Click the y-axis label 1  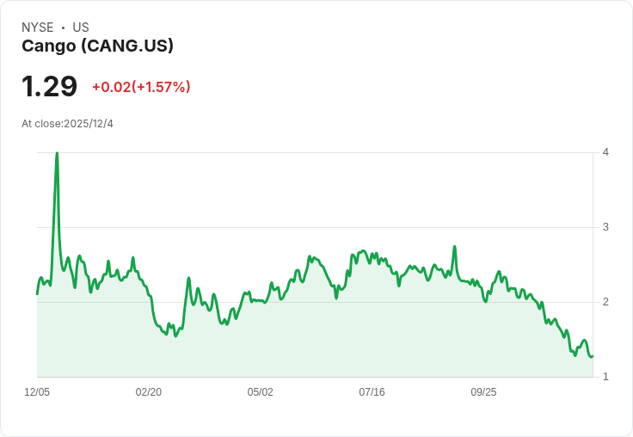pyautogui.click(x=605, y=377)
